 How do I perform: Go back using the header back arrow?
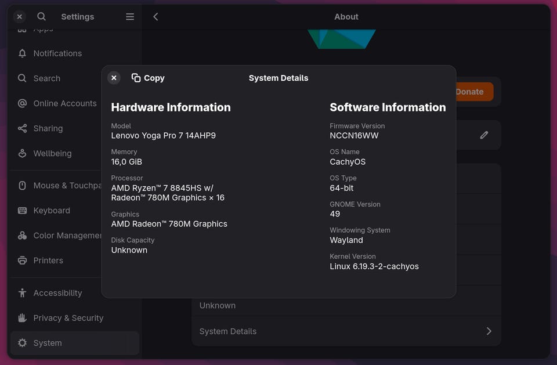155,17
